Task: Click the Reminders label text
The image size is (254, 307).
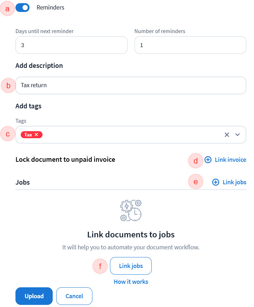Action: [x=50, y=7]
